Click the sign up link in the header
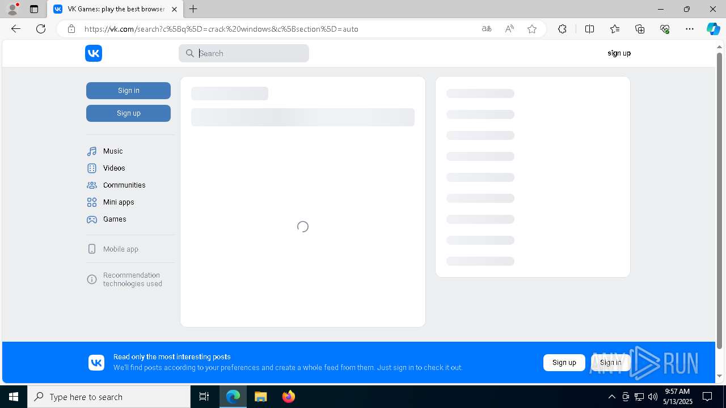Image resolution: width=726 pixels, height=408 pixels. coord(619,53)
